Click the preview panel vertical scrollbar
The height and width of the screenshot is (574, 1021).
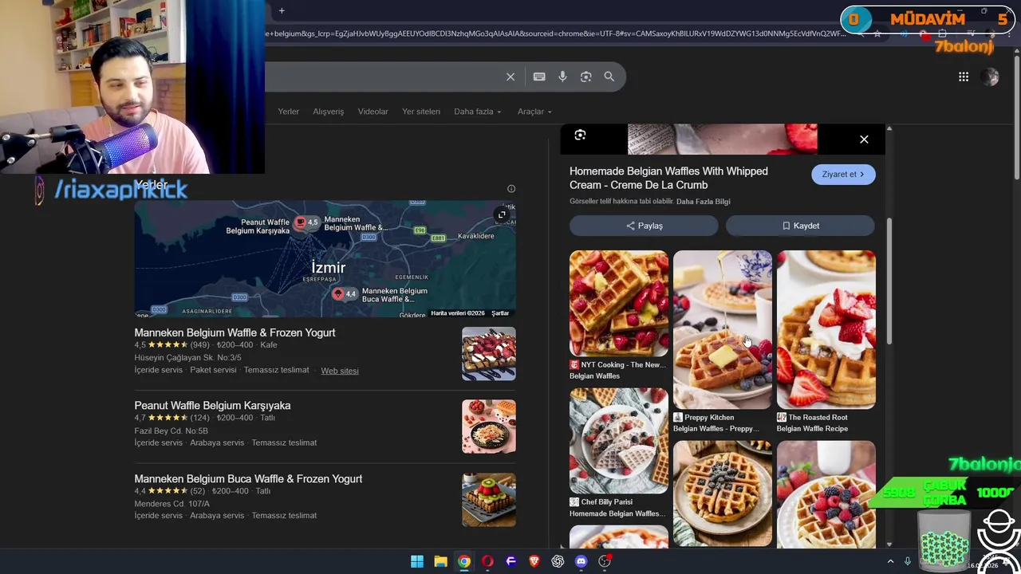[x=889, y=281]
